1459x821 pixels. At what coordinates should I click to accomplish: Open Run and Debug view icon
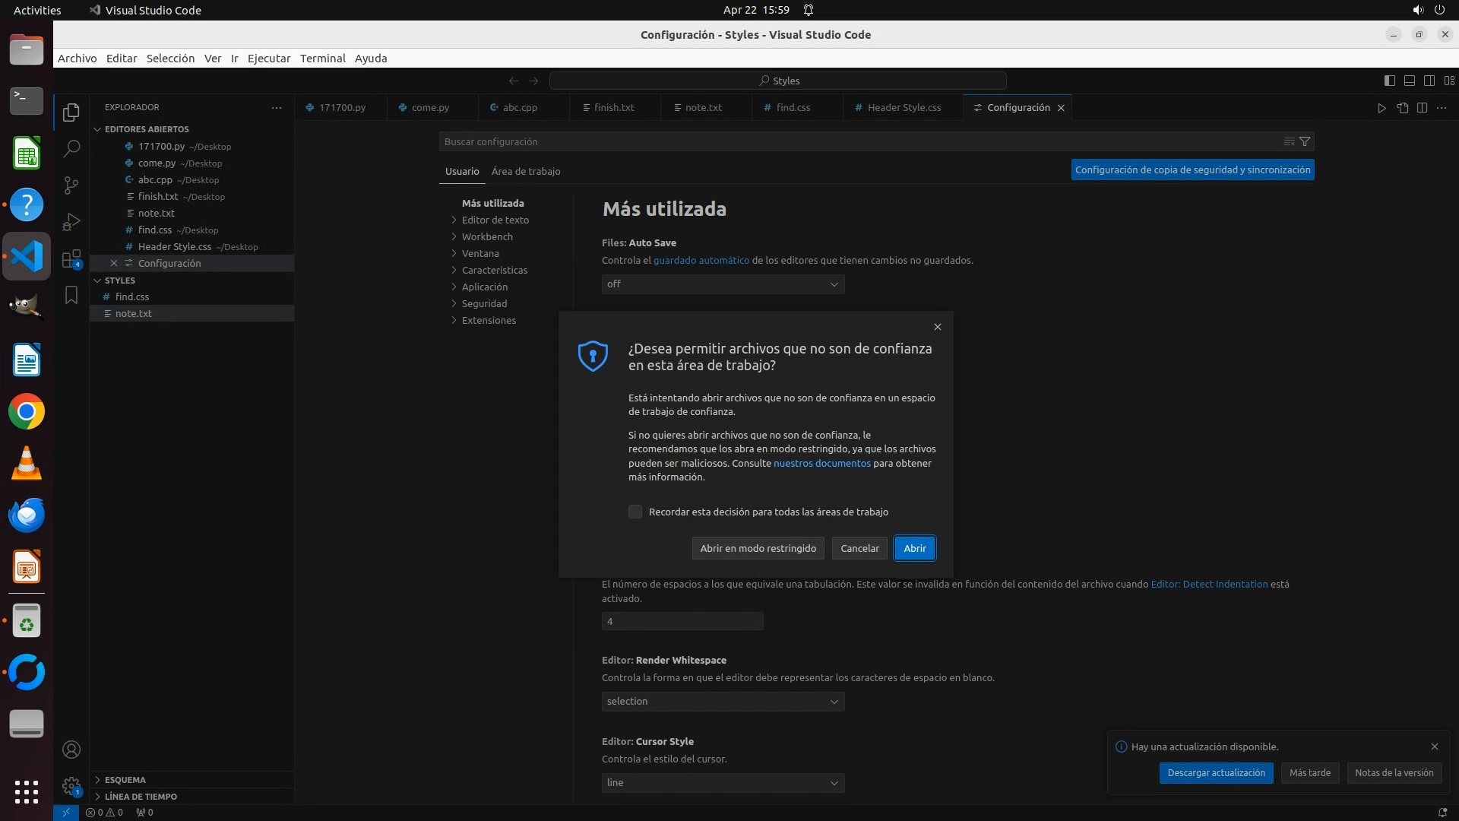(x=71, y=222)
